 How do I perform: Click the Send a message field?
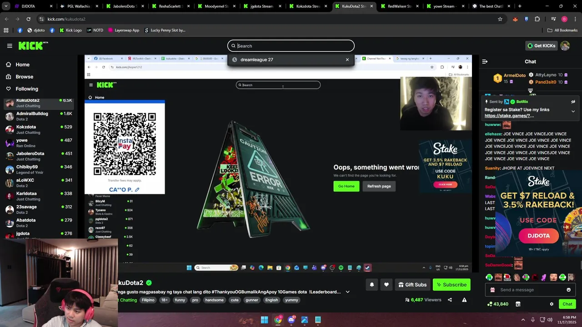pos(530,290)
